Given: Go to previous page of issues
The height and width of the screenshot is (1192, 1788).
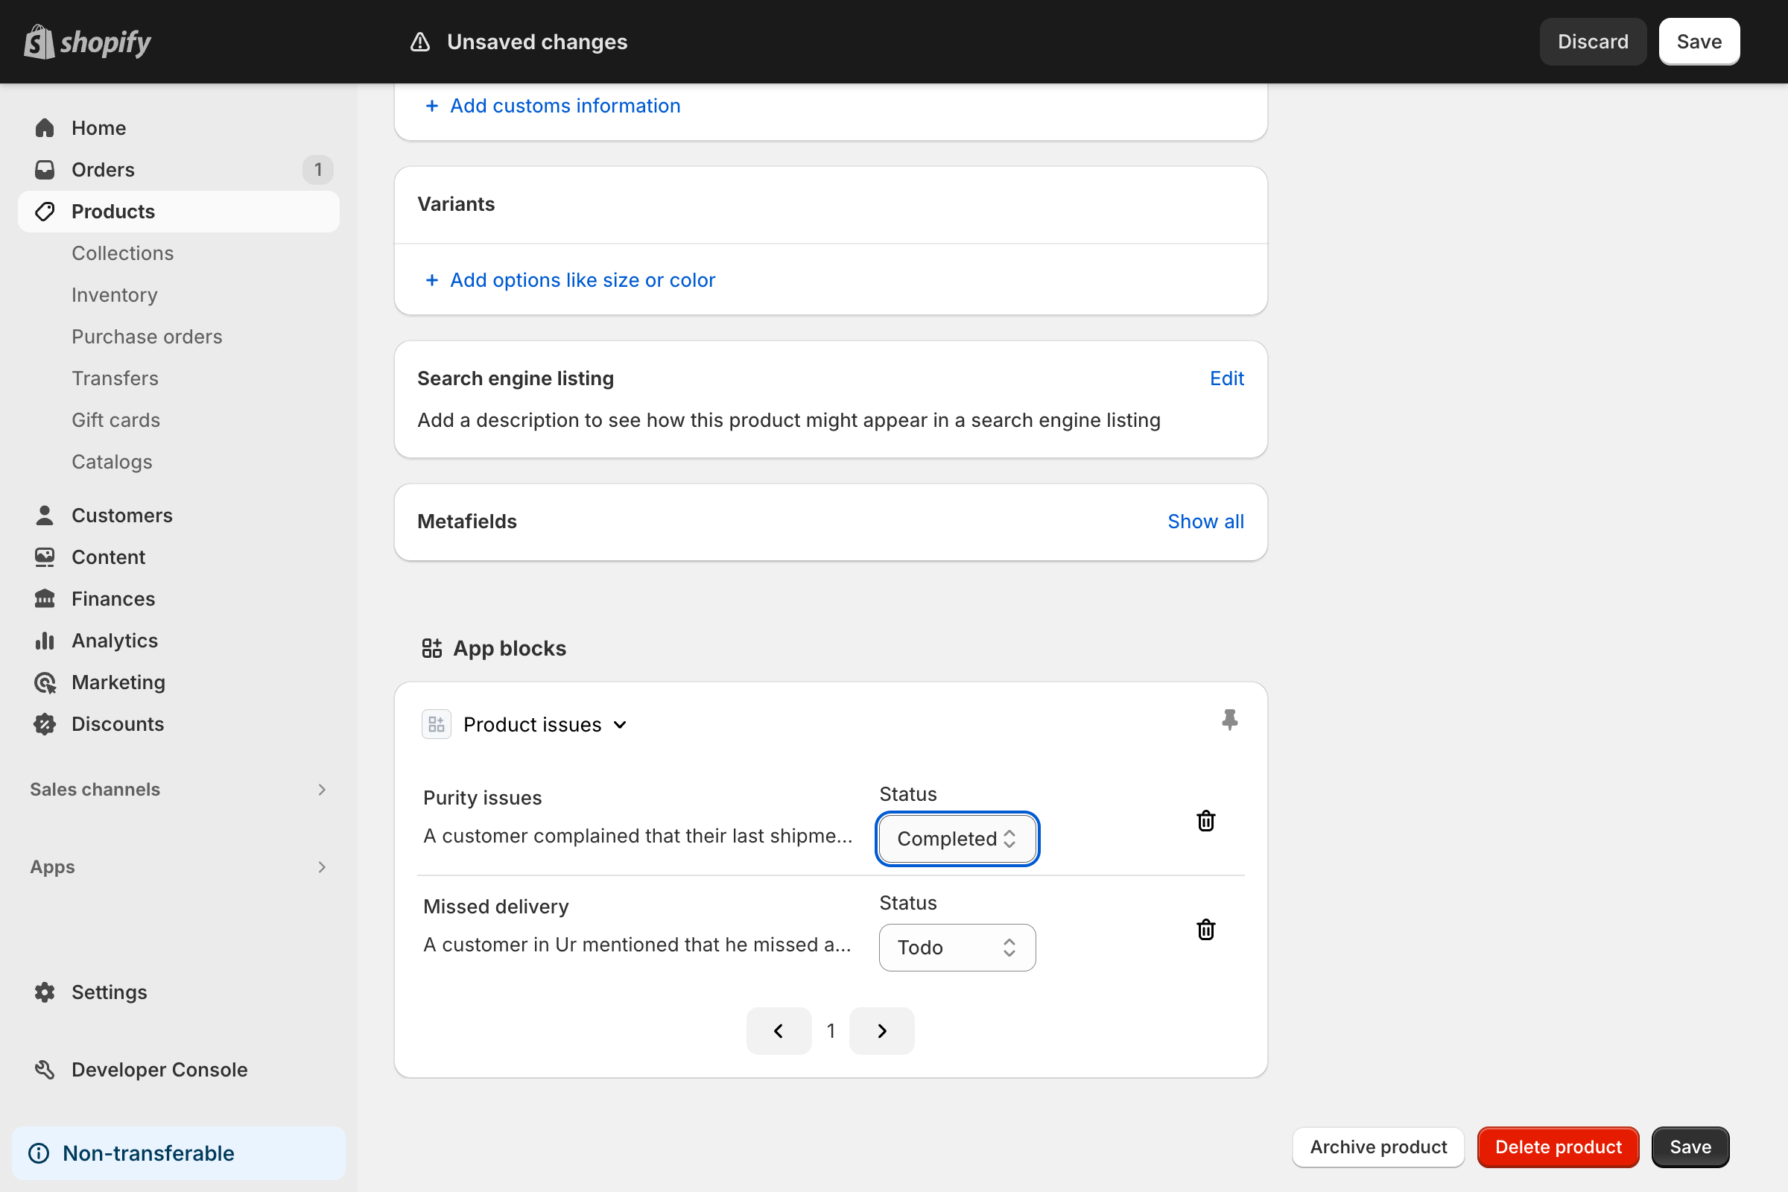Looking at the screenshot, I should pos(779,1031).
